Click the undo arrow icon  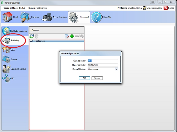pyautogui.click(x=81, y=37)
